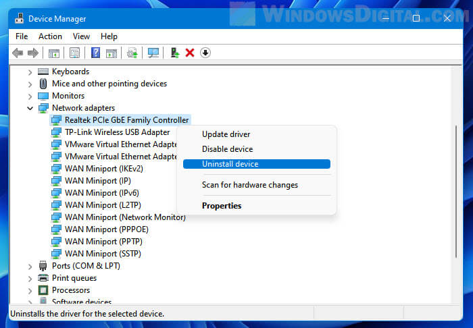Screen dimensions: 473x328
Task: Select Realtek PCIe GbE Family Controller
Action: click(127, 120)
